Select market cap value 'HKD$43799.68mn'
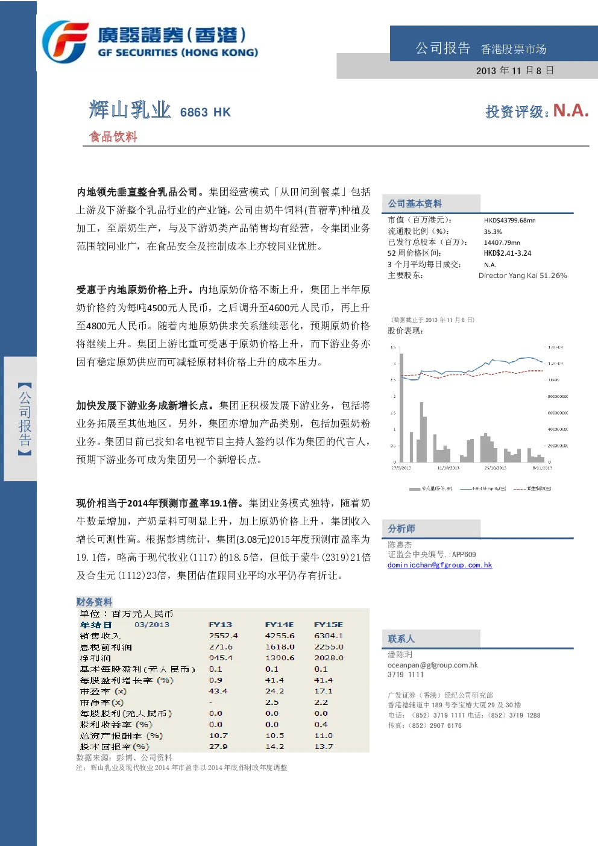This screenshot has height=846, width=598. (509, 221)
